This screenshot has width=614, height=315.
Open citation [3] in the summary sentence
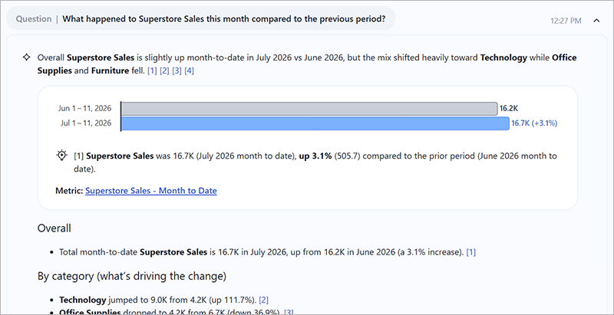click(177, 71)
